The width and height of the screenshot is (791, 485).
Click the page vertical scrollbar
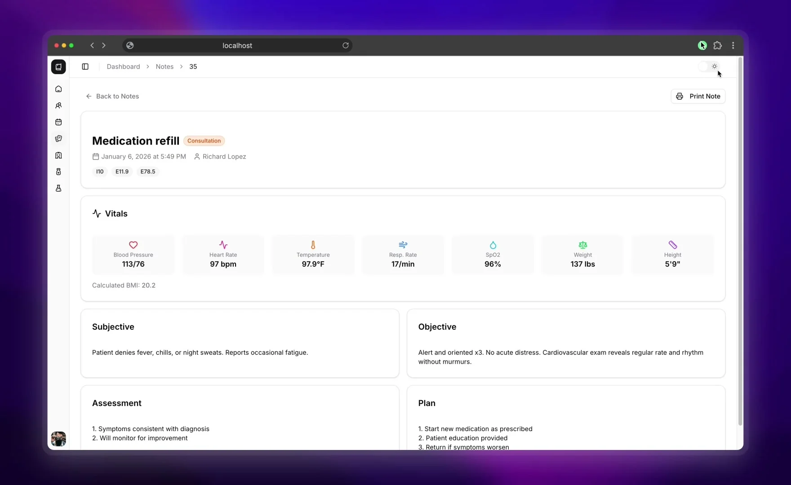(740, 242)
